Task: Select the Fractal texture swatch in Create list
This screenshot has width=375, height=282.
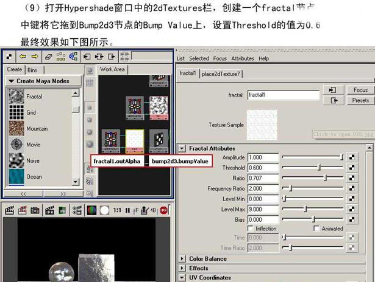Action: [16, 96]
